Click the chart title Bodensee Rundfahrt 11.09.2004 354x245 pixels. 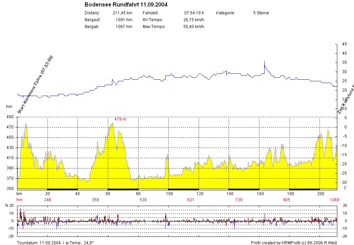coord(126,5)
